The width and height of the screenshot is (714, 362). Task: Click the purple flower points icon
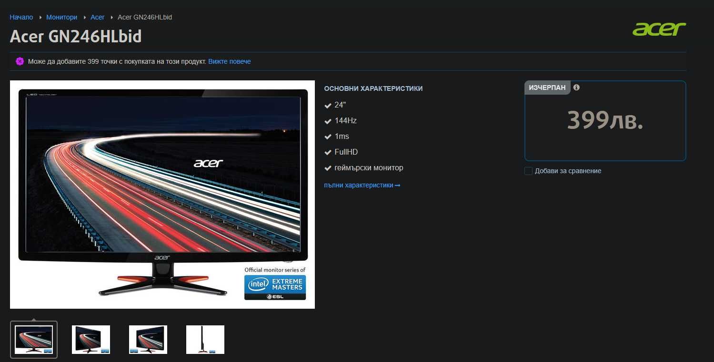point(20,61)
